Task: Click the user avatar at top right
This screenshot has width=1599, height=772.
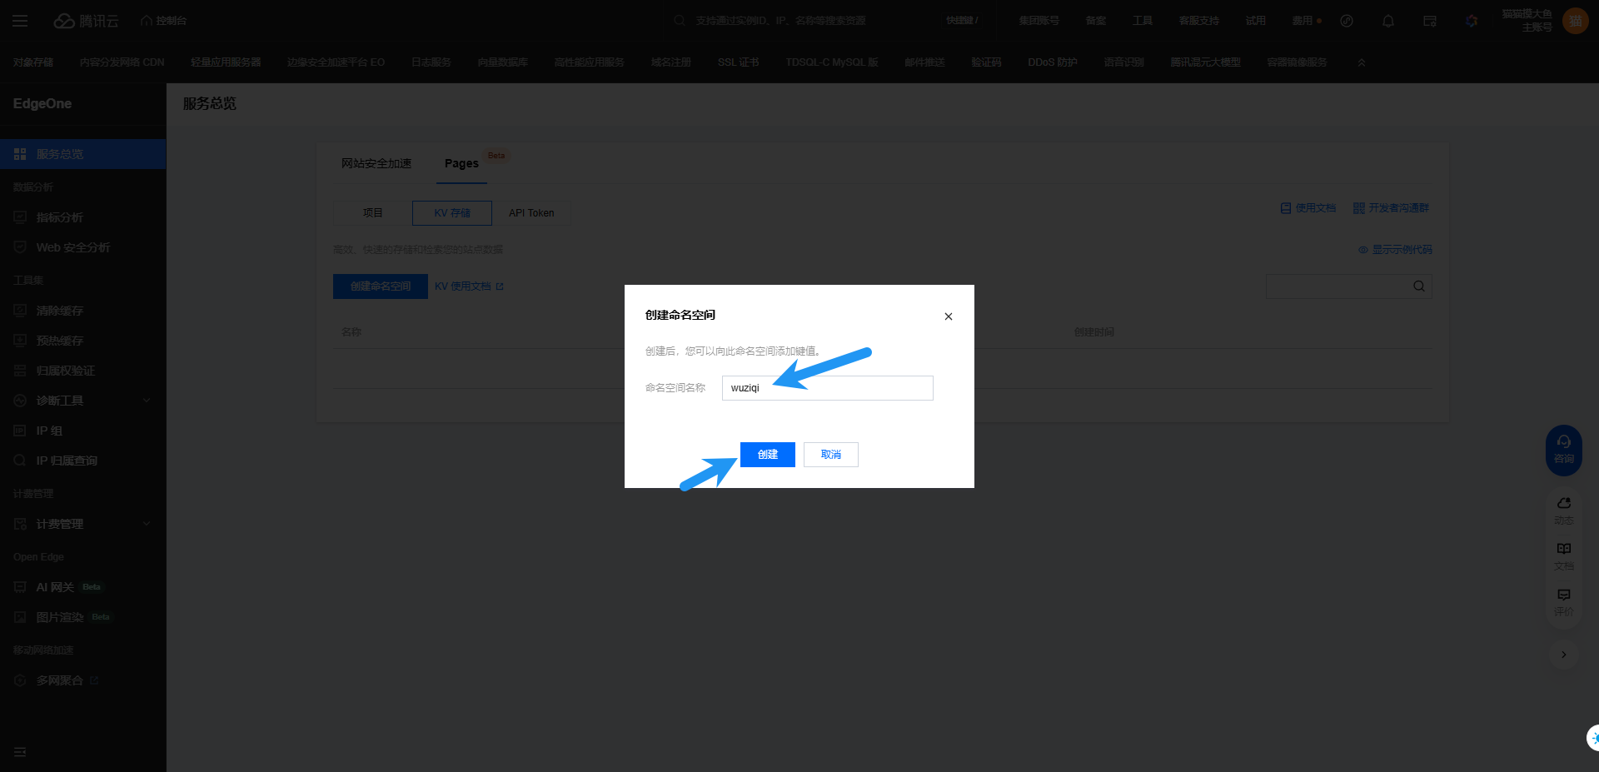Action: (1575, 21)
